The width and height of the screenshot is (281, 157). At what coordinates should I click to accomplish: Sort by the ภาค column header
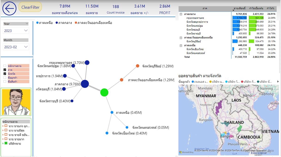point(205,8)
